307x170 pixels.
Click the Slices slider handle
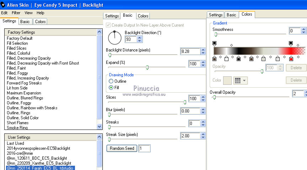coord(185,102)
